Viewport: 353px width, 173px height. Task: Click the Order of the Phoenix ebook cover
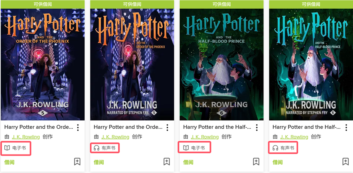(x=43, y=64)
